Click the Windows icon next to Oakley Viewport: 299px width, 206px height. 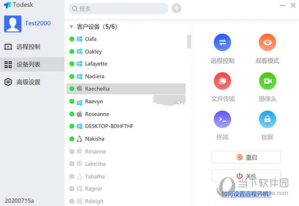[x=79, y=51]
